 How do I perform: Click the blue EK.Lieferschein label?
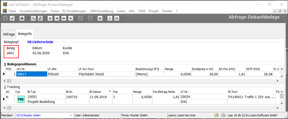coord(40,42)
